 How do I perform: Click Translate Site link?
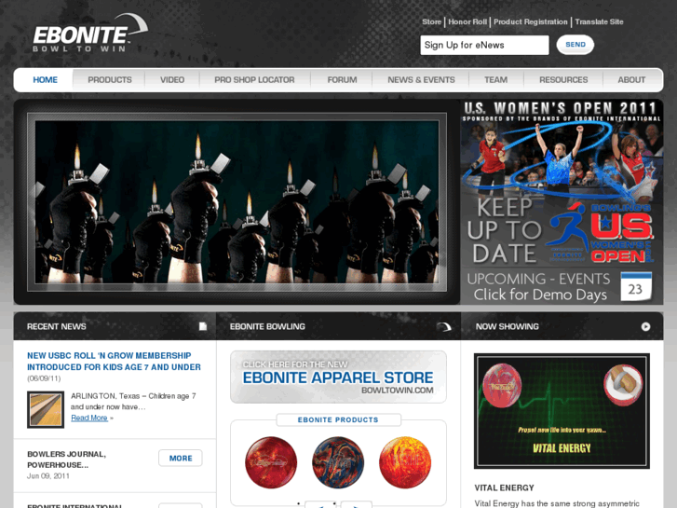pyautogui.click(x=599, y=21)
